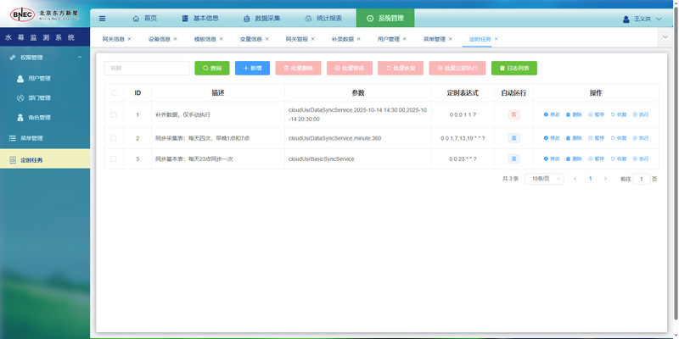679x339 pixels.
Task: Close the 网关信息 tab
Action: tap(130, 39)
